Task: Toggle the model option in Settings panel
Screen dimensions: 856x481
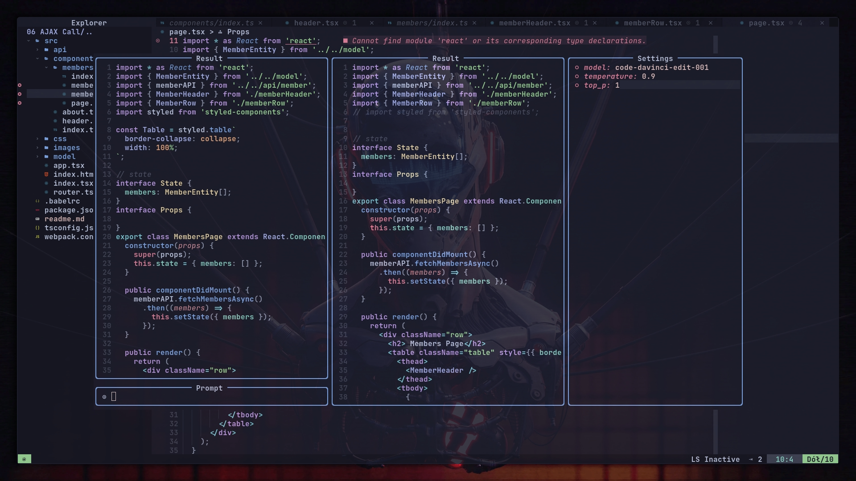Action: click(x=578, y=68)
